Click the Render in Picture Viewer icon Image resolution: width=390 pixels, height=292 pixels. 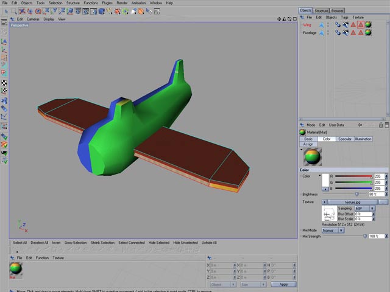pos(85,11)
